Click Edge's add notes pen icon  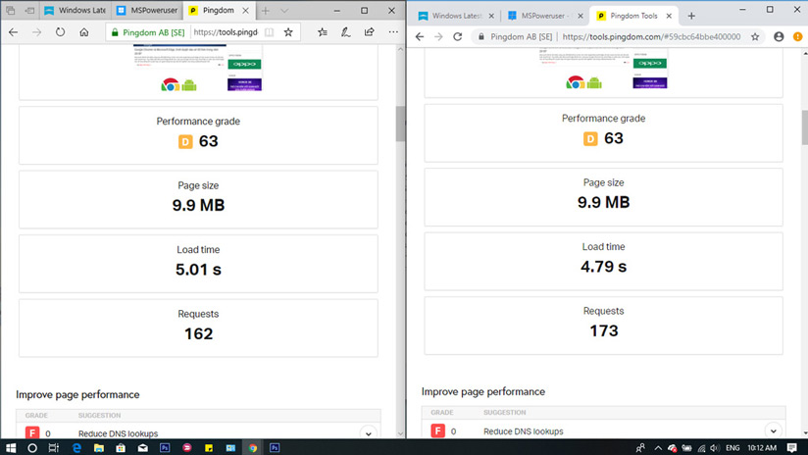[346, 32]
